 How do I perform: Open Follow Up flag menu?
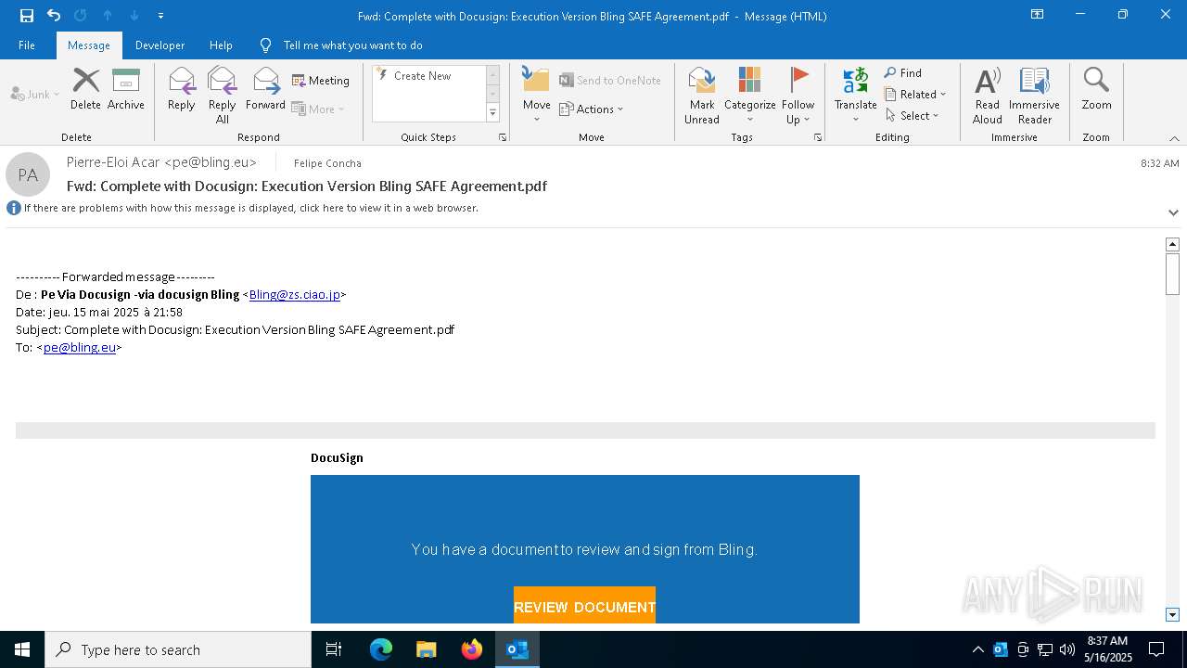coord(798,95)
